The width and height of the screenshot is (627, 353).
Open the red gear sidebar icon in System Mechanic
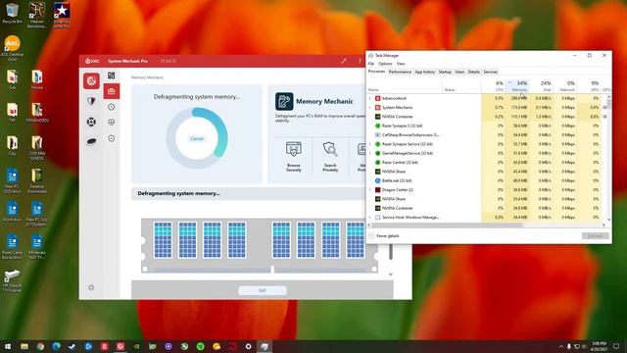pyautogui.click(x=91, y=80)
